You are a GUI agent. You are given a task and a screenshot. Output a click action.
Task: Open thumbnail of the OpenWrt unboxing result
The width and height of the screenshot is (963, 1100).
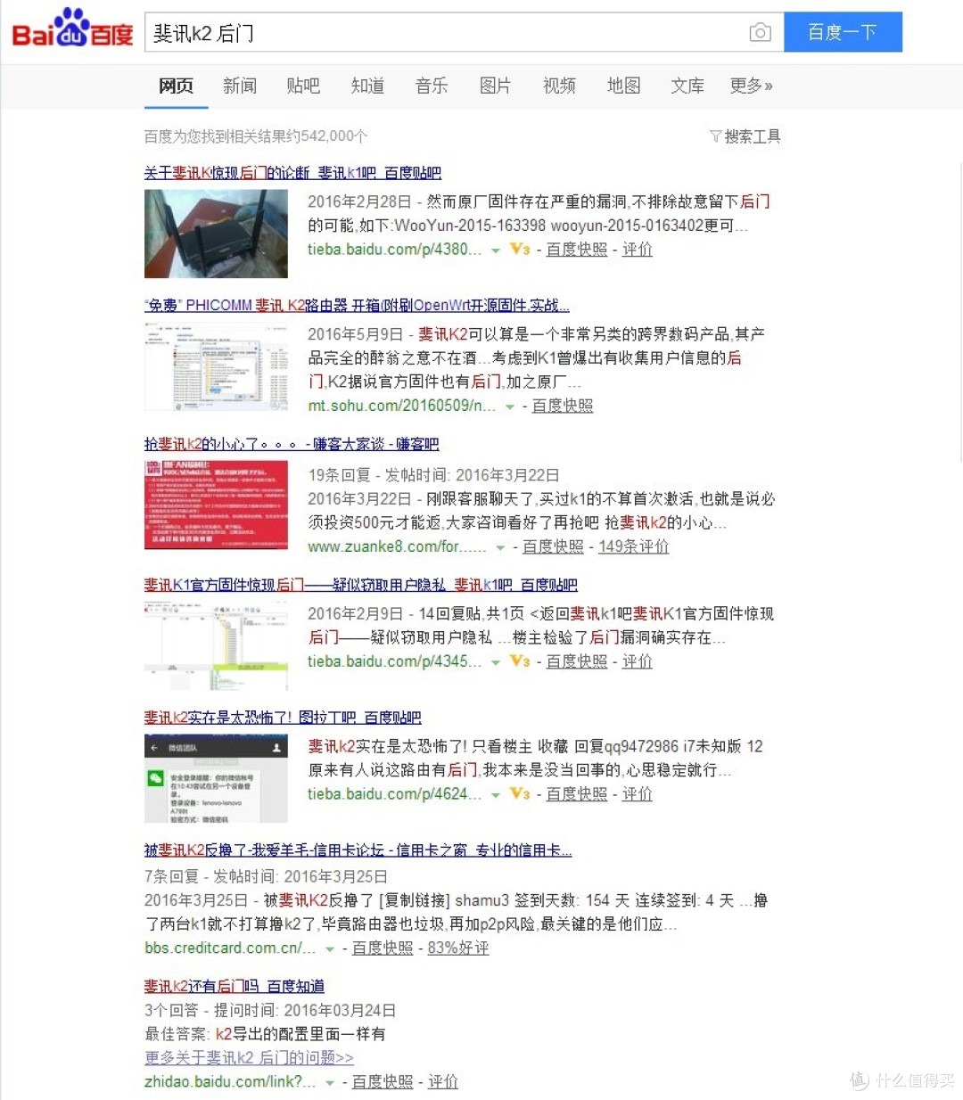216,366
